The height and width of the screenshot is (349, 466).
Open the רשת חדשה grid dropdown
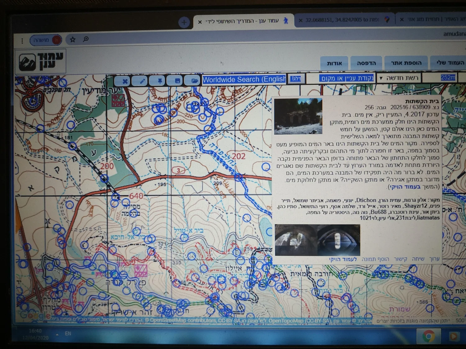click(x=399, y=78)
